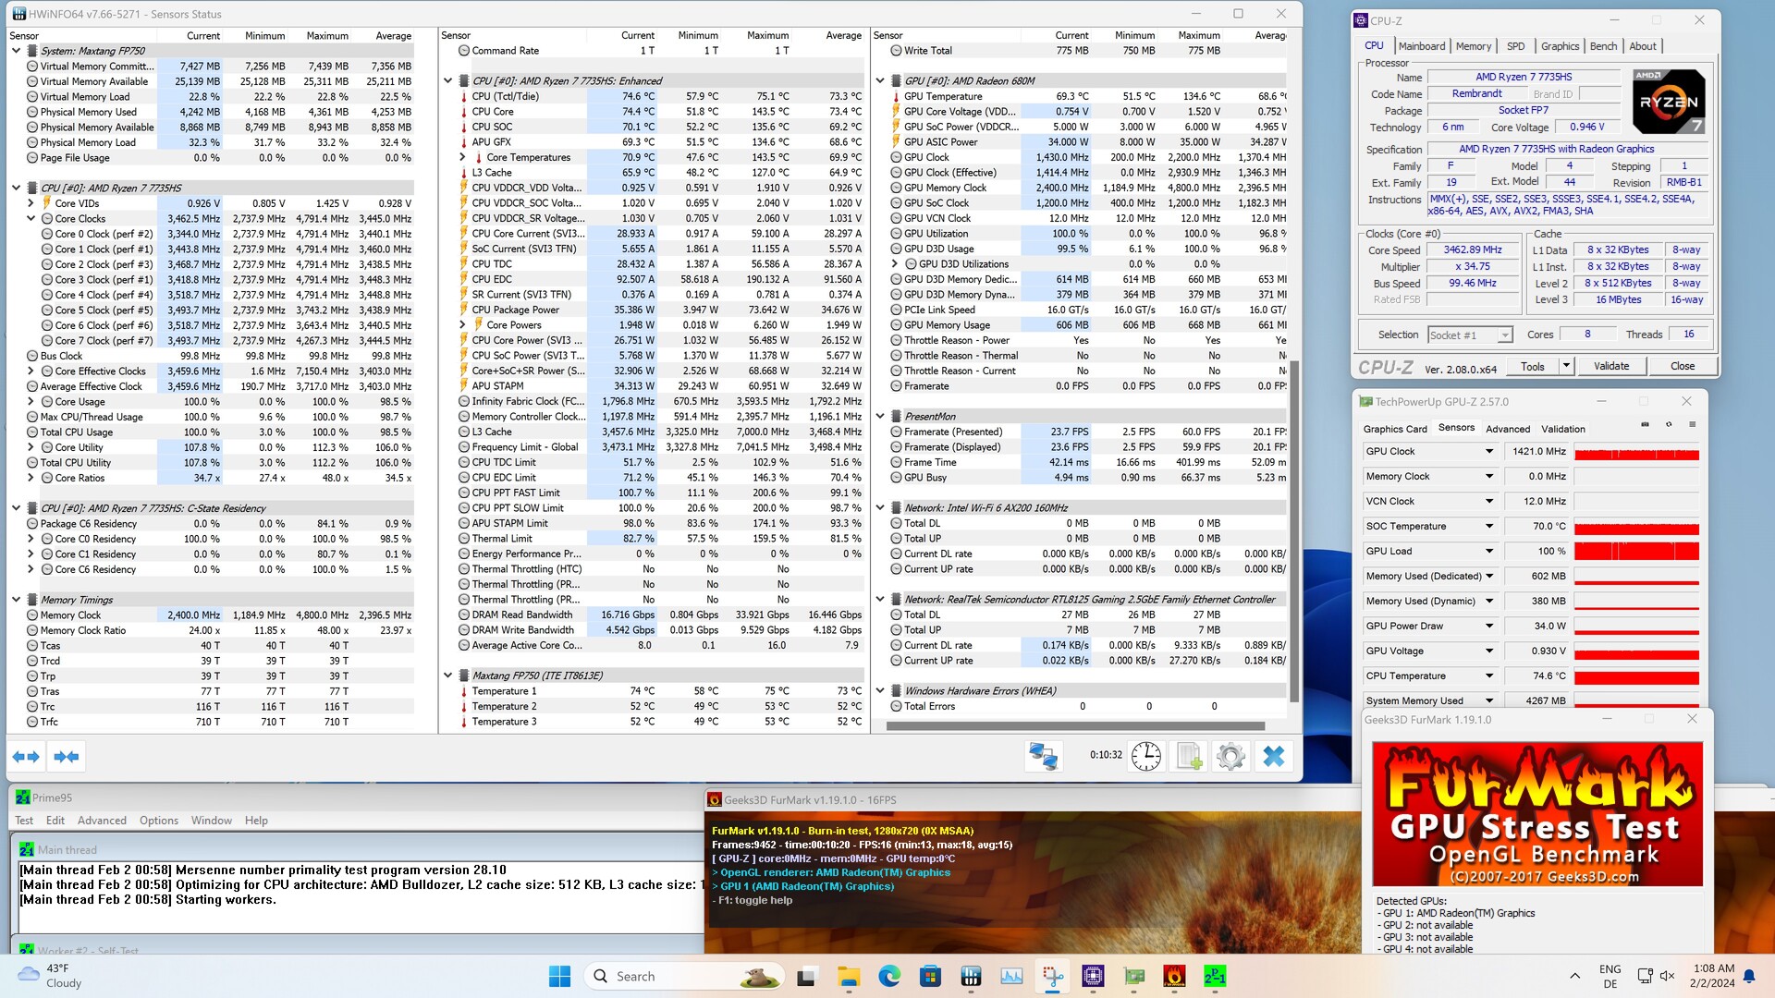Click the Validate button in CPU-Z

(x=1610, y=366)
